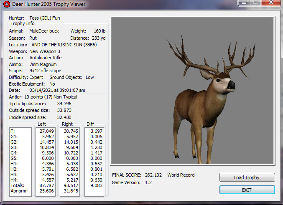Click the FINAL SCORE value 262.102
This screenshot has width=283, height=205.
(154, 175)
